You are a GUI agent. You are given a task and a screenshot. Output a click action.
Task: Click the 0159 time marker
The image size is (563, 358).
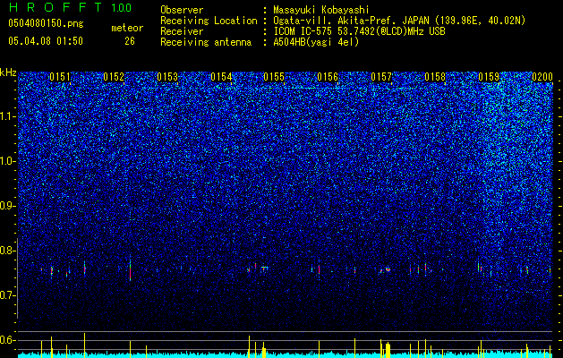(489, 77)
